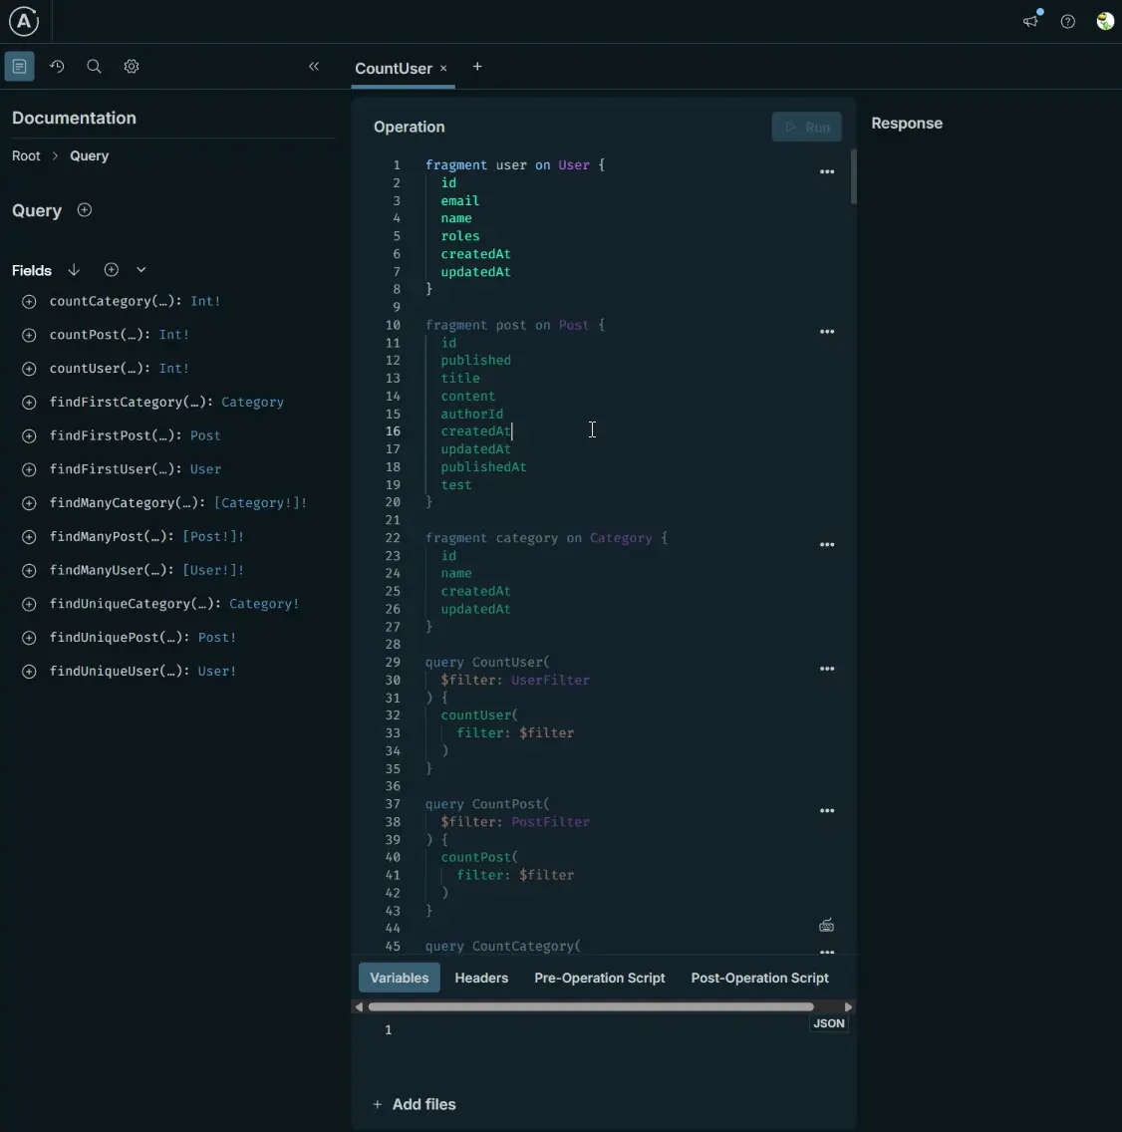
Task: Add a new operation tab
Action: [477, 67]
